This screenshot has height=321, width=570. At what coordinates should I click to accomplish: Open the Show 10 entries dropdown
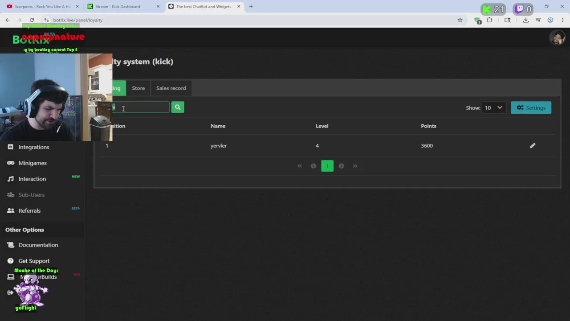coord(493,108)
